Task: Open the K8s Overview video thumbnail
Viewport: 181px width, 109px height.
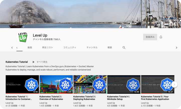Action: coord(56,85)
